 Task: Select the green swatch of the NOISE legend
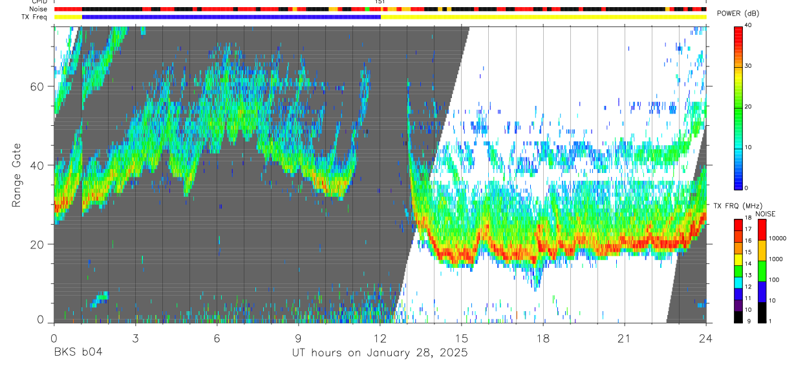(762, 271)
